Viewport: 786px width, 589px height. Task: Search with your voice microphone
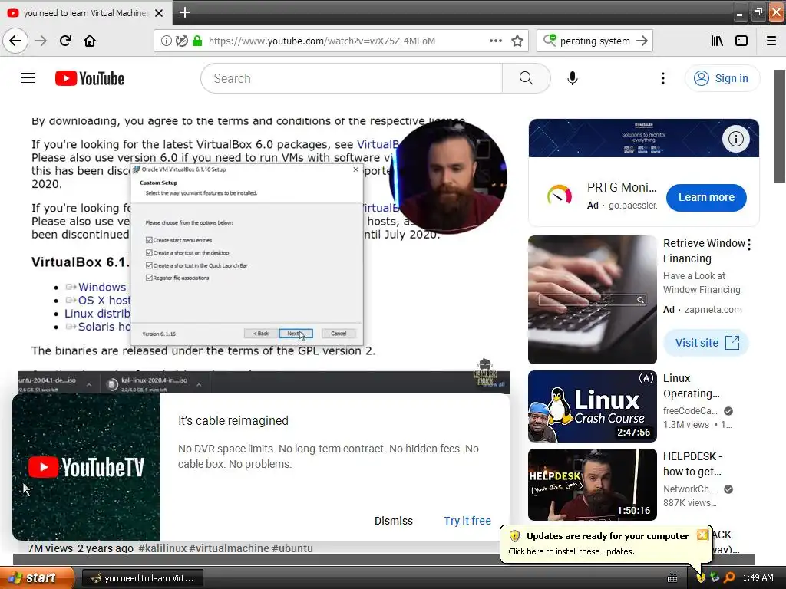pyautogui.click(x=573, y=78)
